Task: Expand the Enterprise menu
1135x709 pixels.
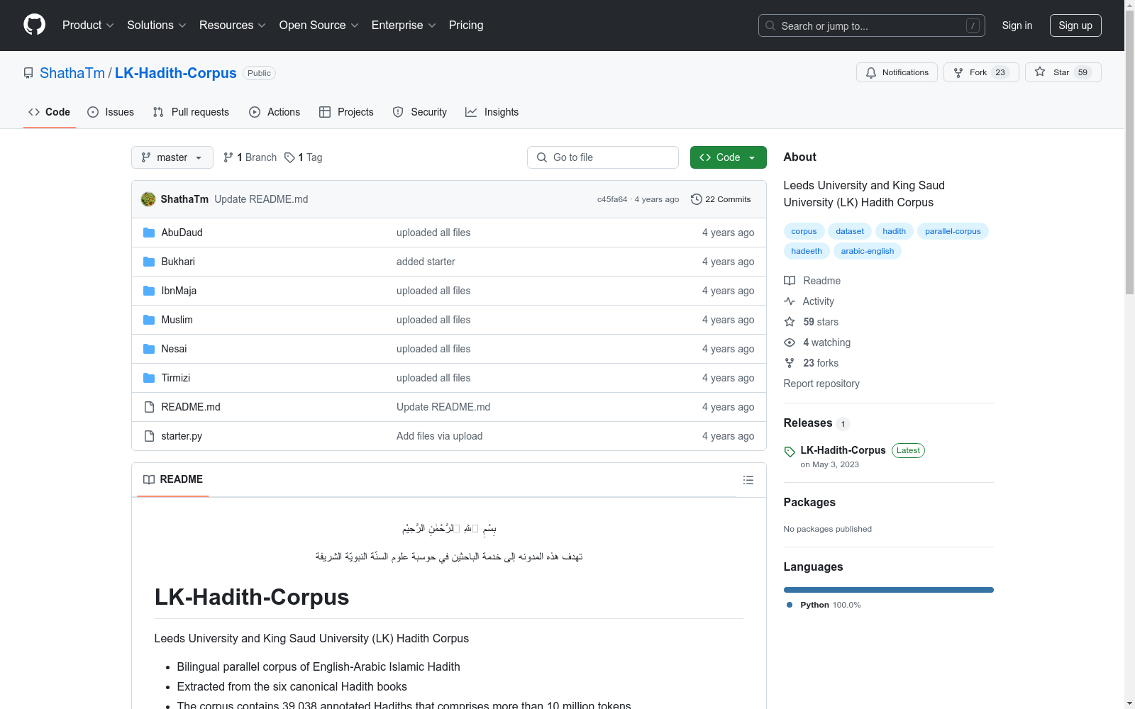Action: (404, 26)
